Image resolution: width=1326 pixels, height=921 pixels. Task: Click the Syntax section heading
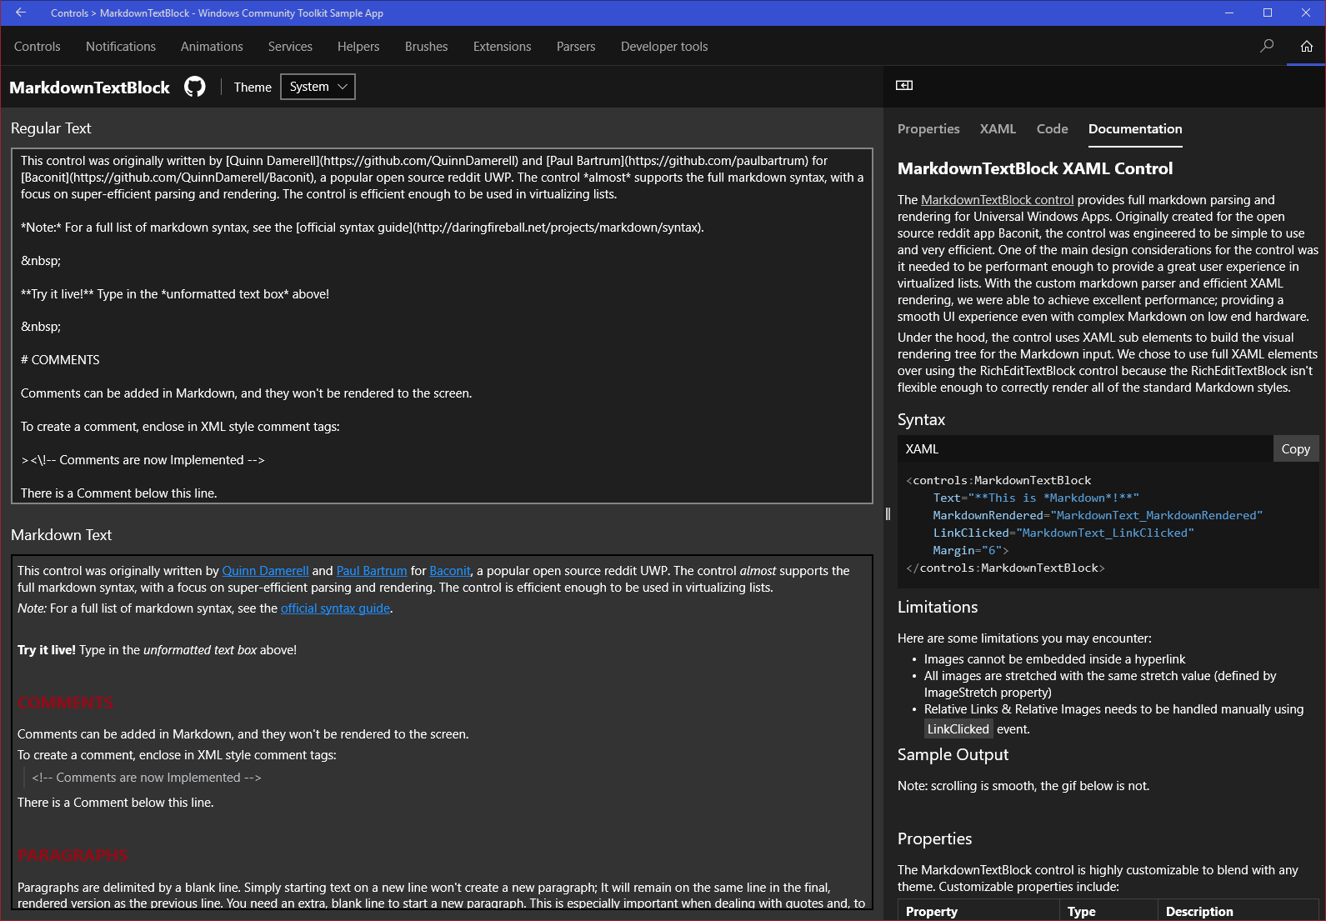tap(921, 420)
